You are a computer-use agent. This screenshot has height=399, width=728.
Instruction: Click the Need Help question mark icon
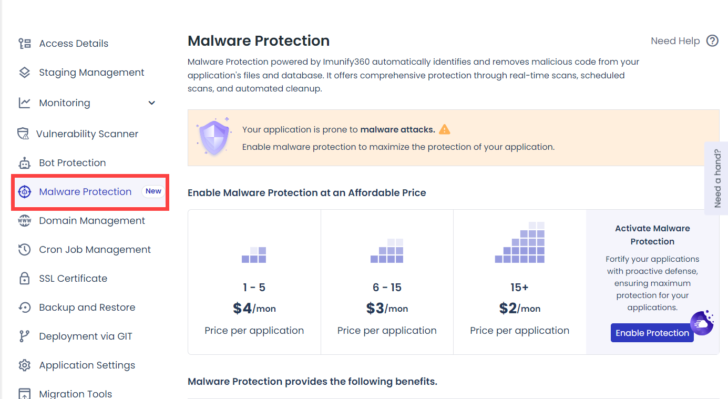tap(712, 41)
